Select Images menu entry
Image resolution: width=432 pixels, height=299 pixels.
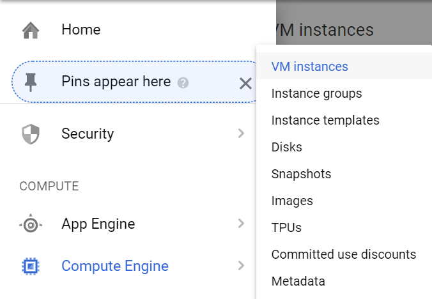point(292,201)
